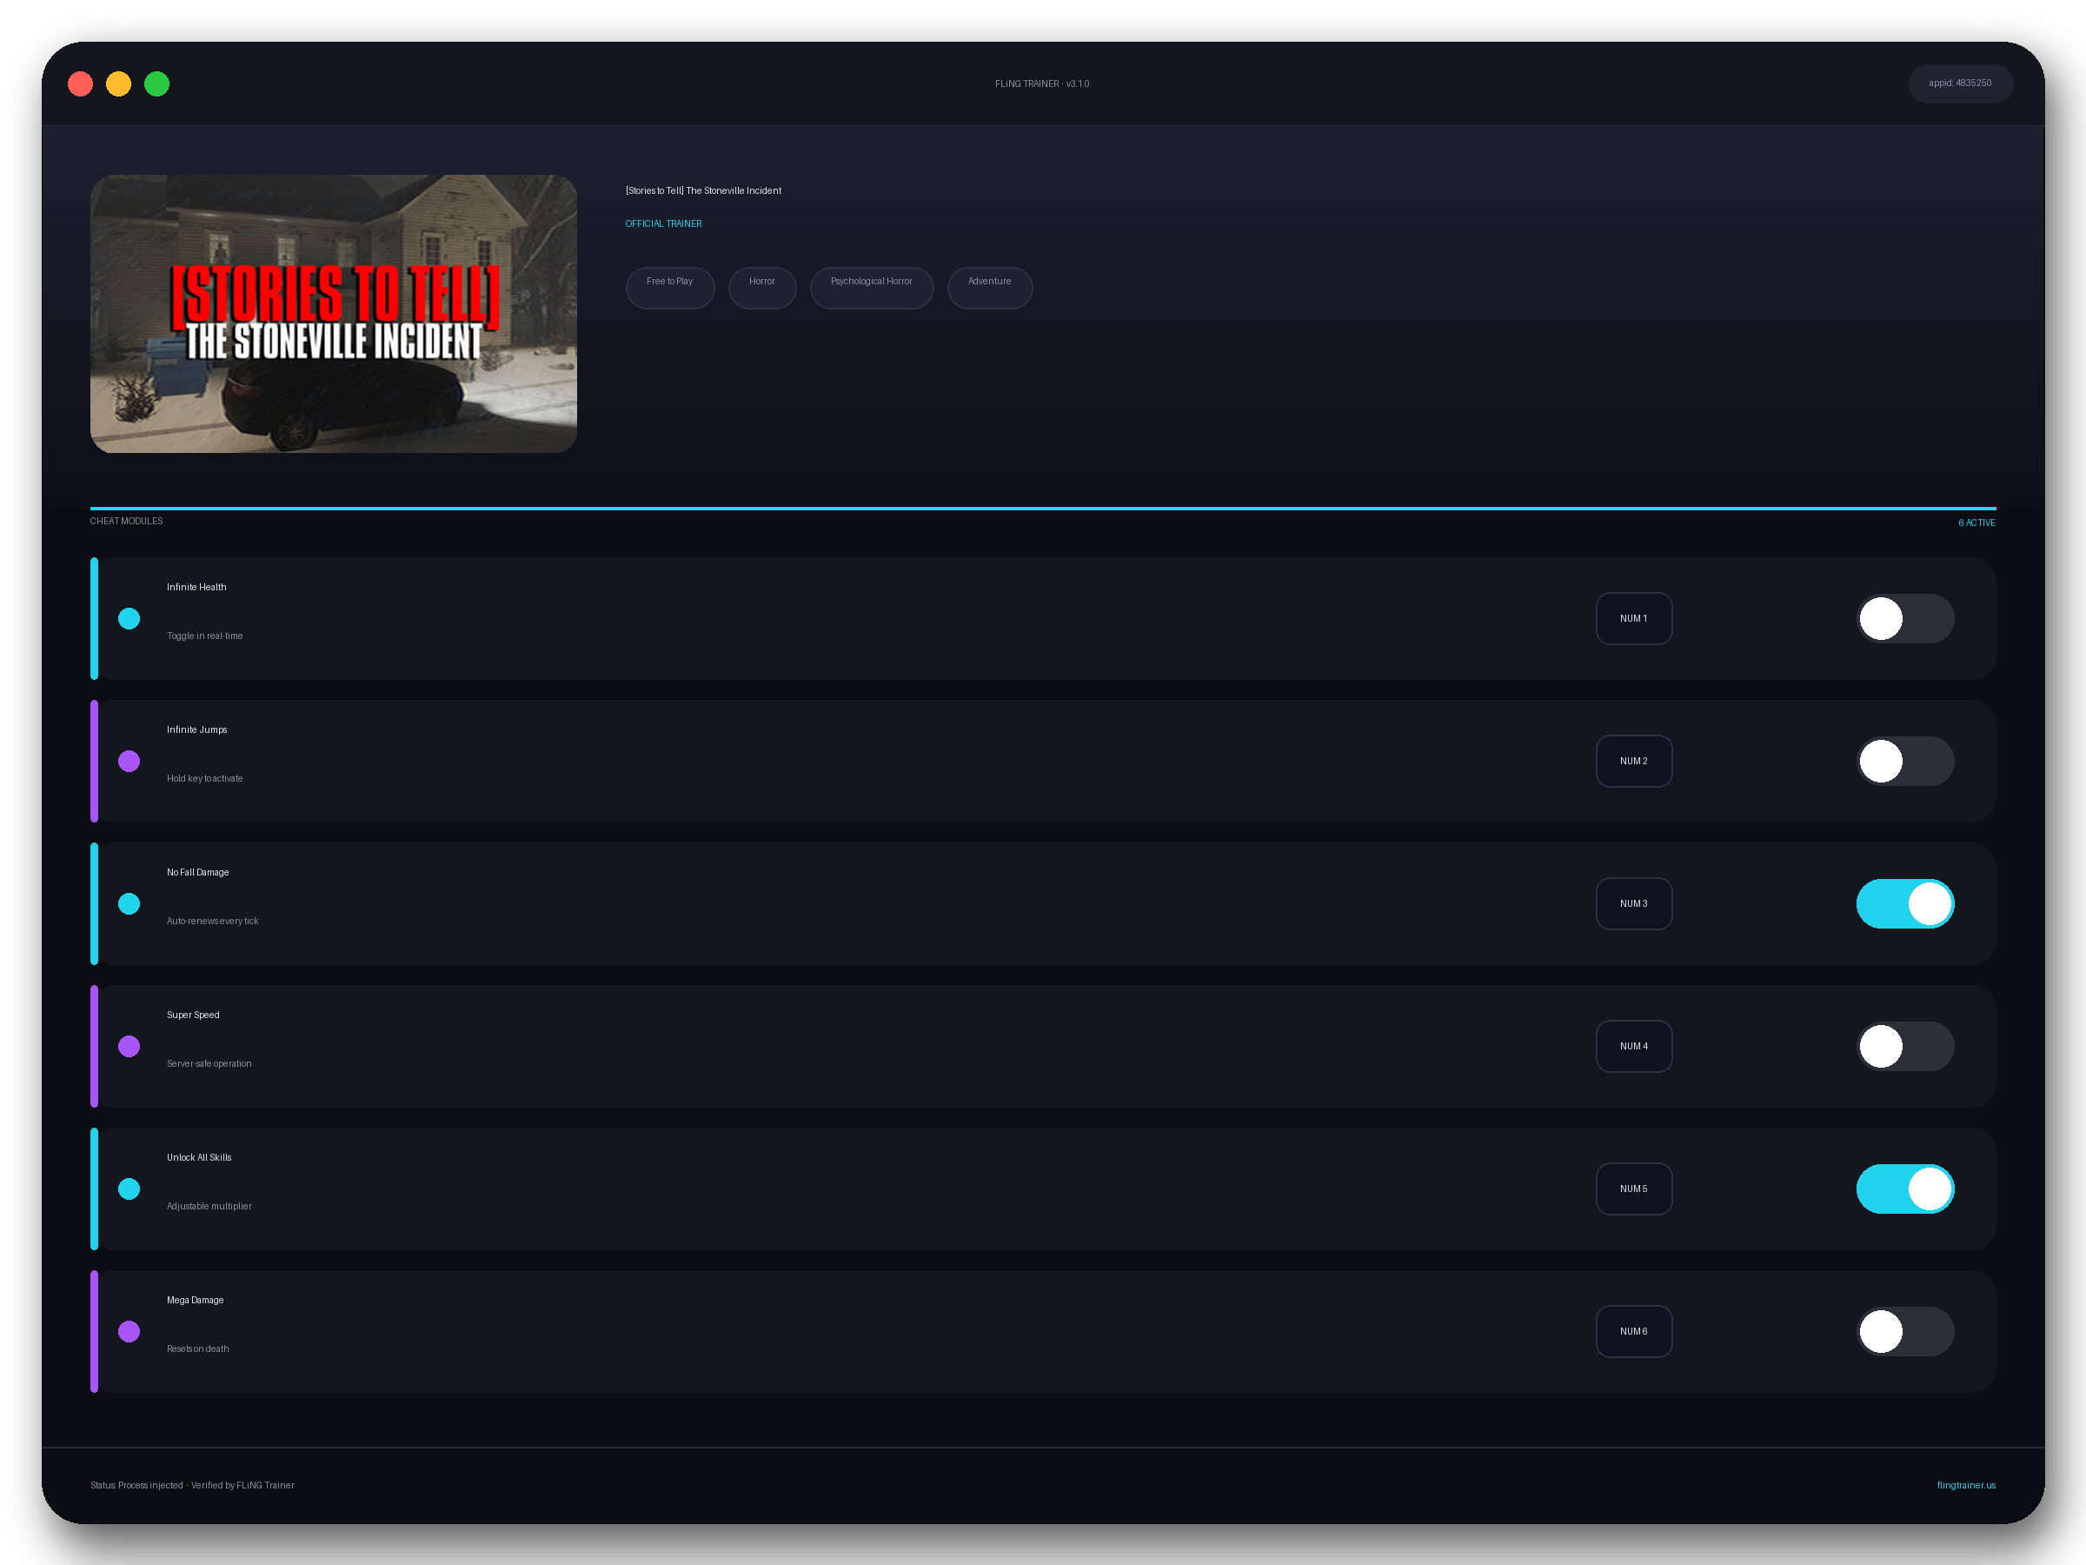2086x1565 pixels.
Task: Click the purple dot beside Super Speed
Action: point(130,1046)
